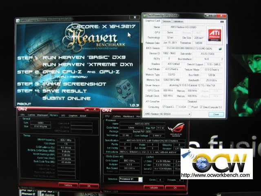Viewport: 261px width, 196px height.
Task: Click RUN HEAVEN "XTREME" DX11
Action: pyautogui.click(x=88, y=65)
